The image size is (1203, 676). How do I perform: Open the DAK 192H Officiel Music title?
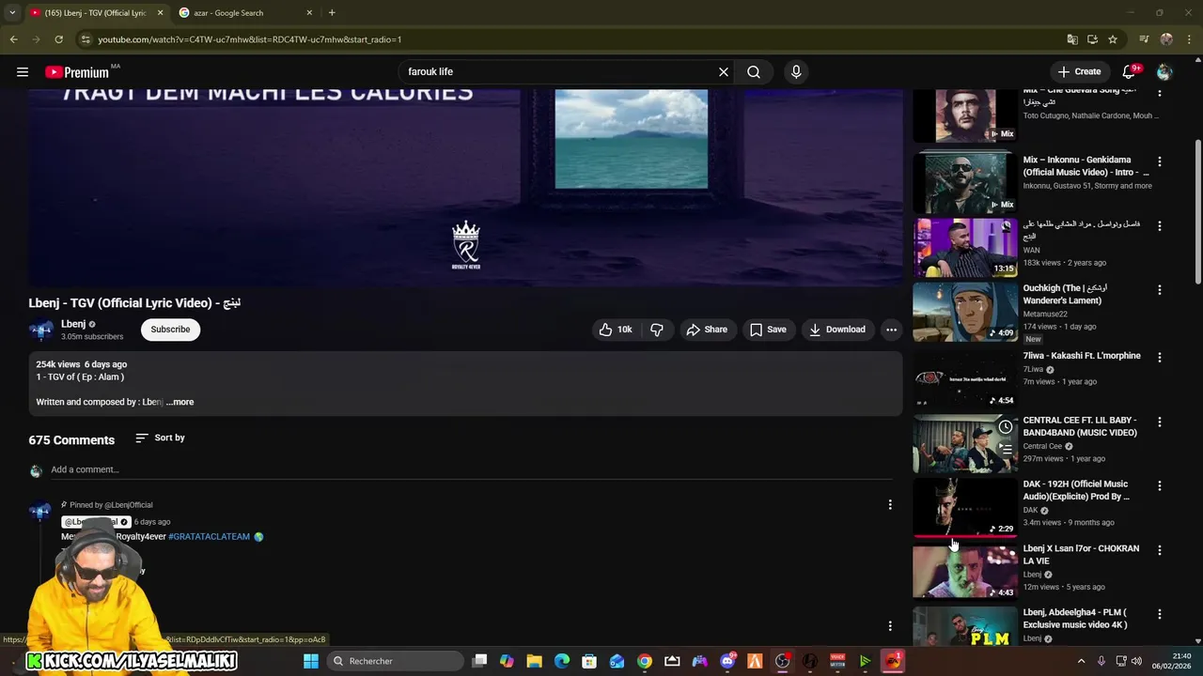pos(1076,490)
